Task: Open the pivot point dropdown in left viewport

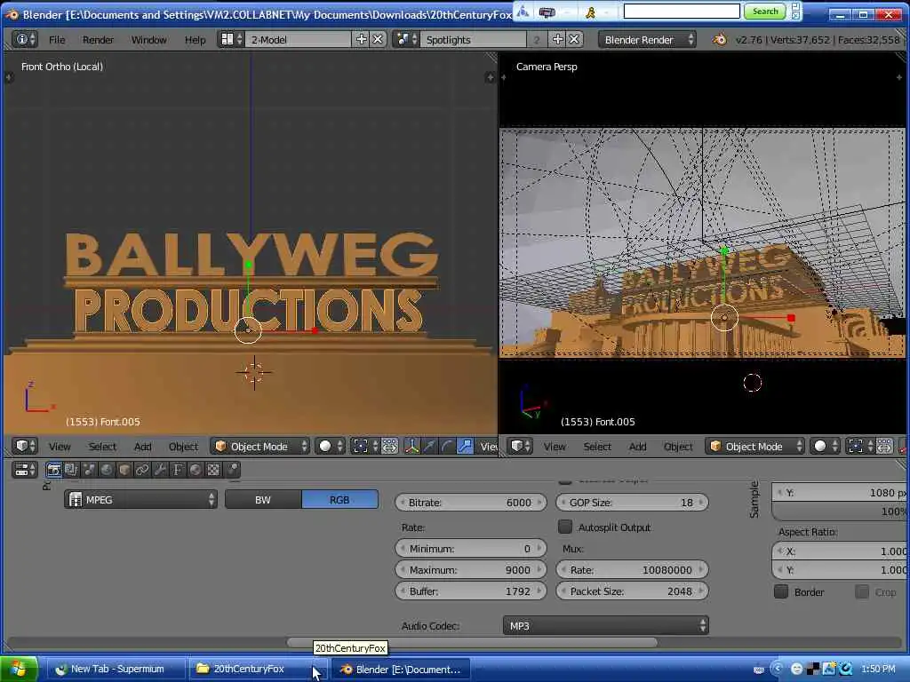Action: [365, 446]
